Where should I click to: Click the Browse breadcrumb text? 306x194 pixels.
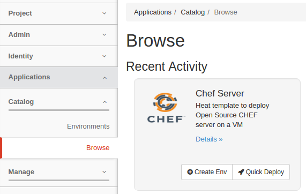[226, 12]
